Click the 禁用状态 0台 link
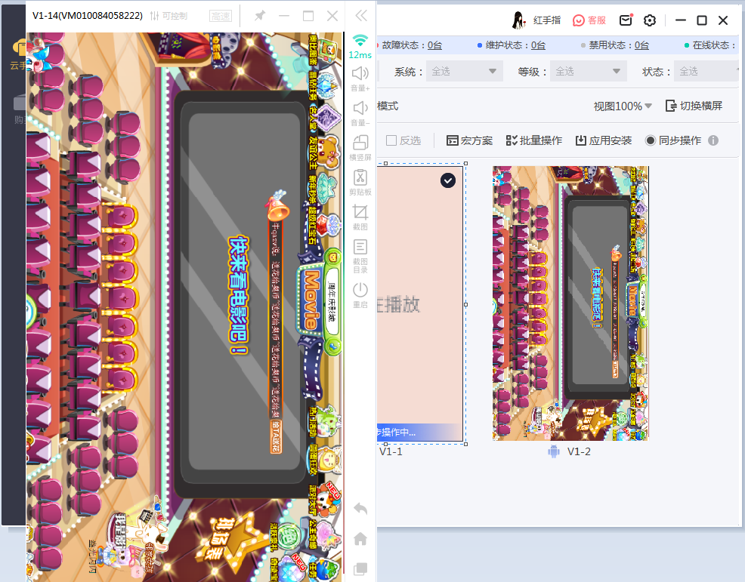 click(x=641, y=45)
